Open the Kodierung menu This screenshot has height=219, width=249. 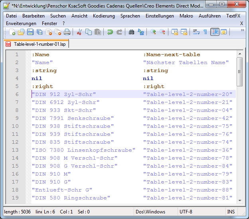(x=104, y=16)
